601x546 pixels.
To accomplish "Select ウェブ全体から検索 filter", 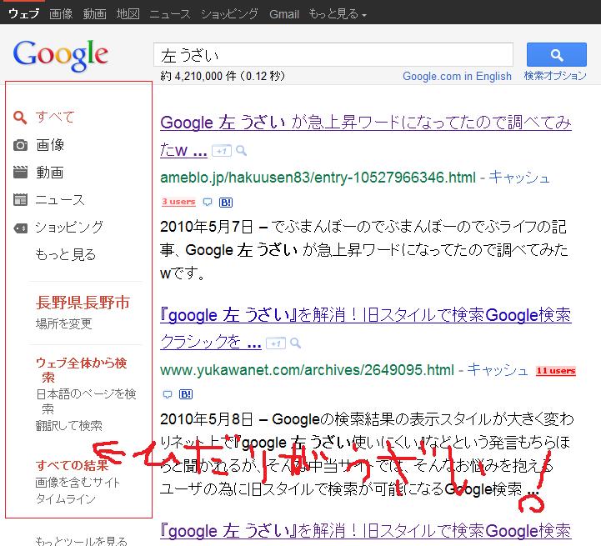I will pos(81,370).
